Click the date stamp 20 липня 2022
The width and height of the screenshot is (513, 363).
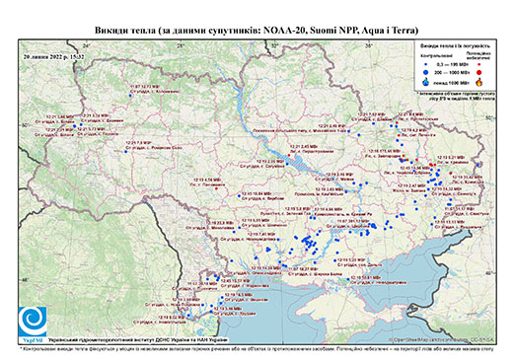tap(54, 56)
